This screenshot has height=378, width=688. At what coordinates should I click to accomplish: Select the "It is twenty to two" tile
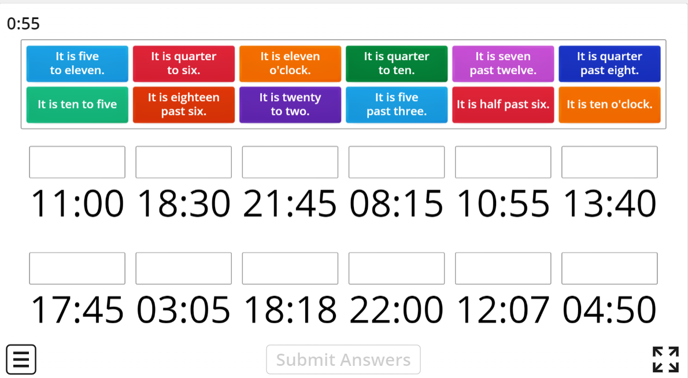pos(290,105)
